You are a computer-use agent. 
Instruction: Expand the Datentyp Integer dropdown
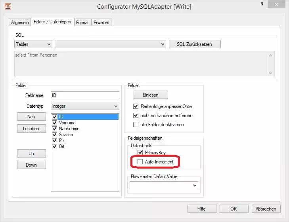tap(85, 106)
